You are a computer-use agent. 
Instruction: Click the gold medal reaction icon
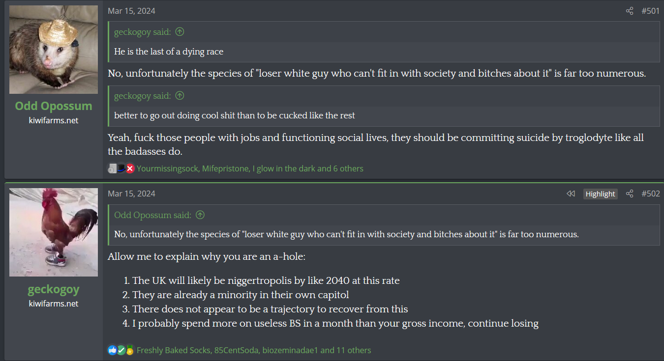pos(130,350)
